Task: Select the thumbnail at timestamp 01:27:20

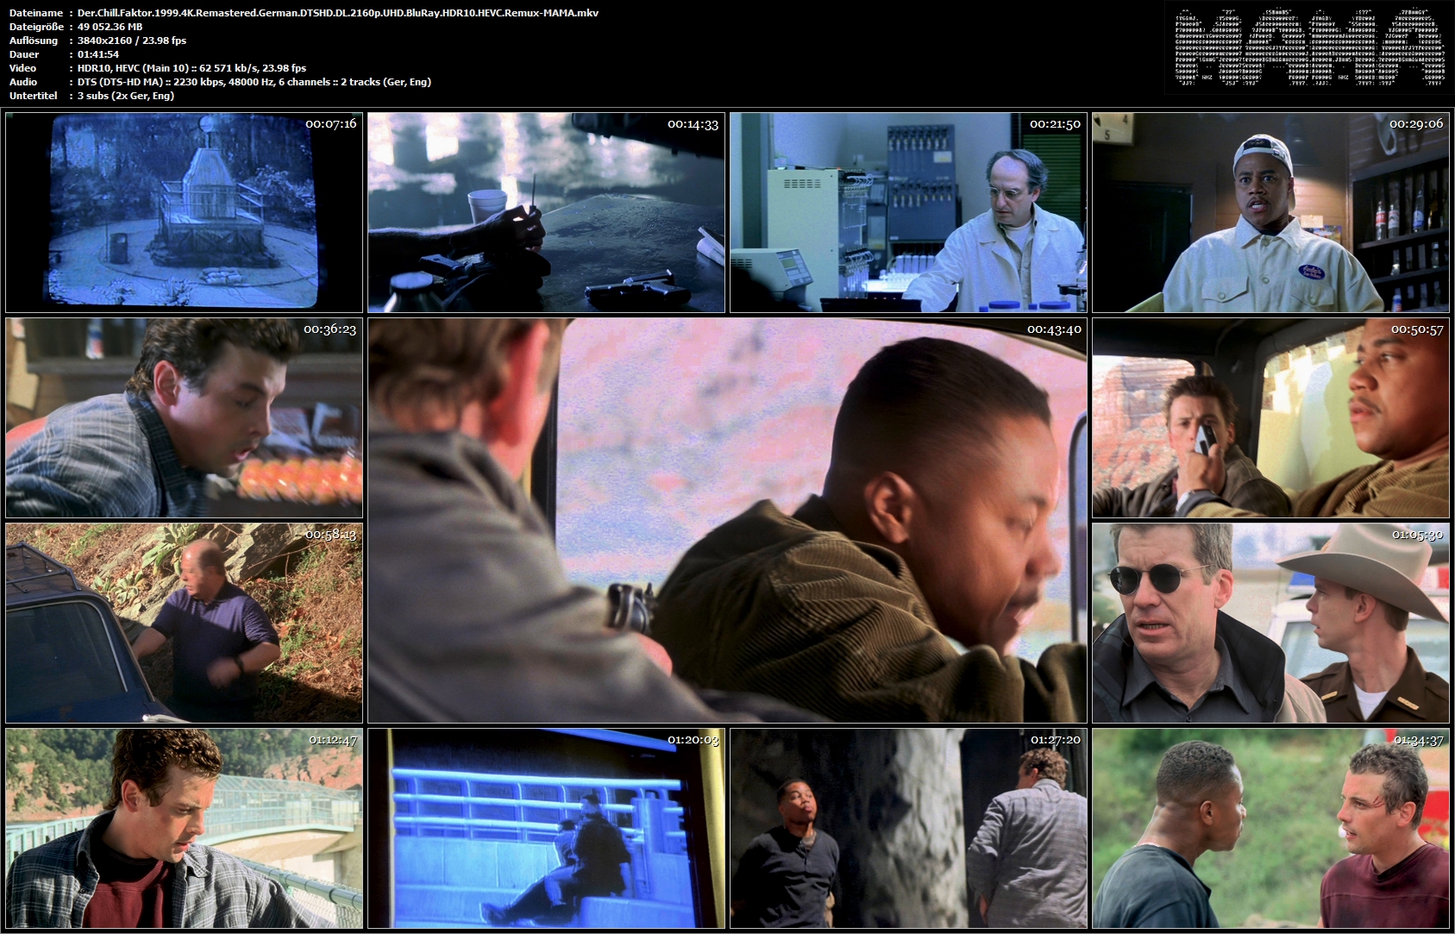Action: (908, 828)
